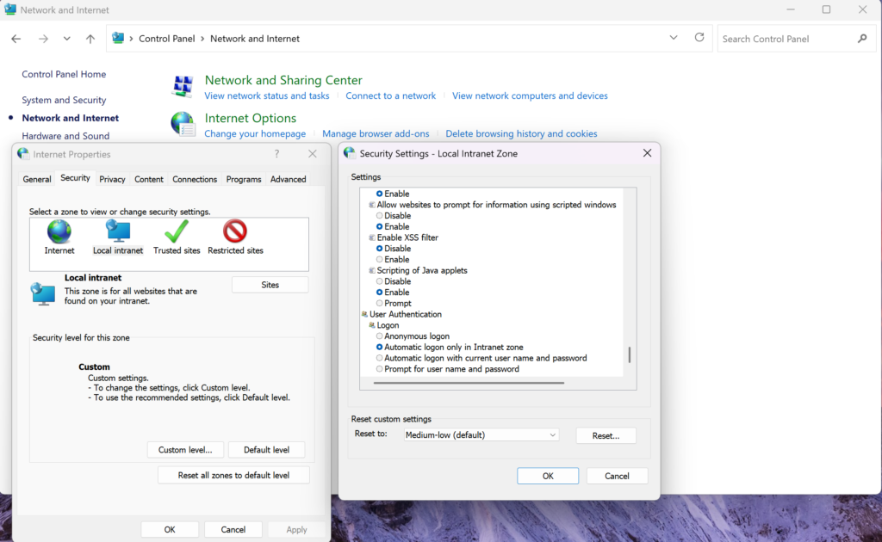
Task: Click the forward navigation arrow
Action: 43,39
